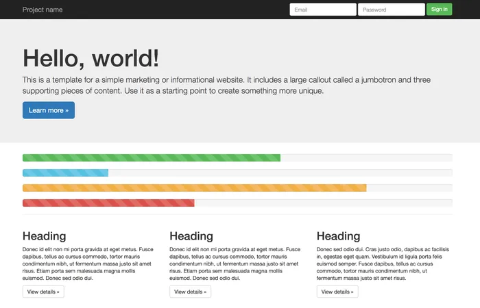Select the blue striped progress bar
The width and height of the screenshot is (480, 308).
[x=66, y=173]
